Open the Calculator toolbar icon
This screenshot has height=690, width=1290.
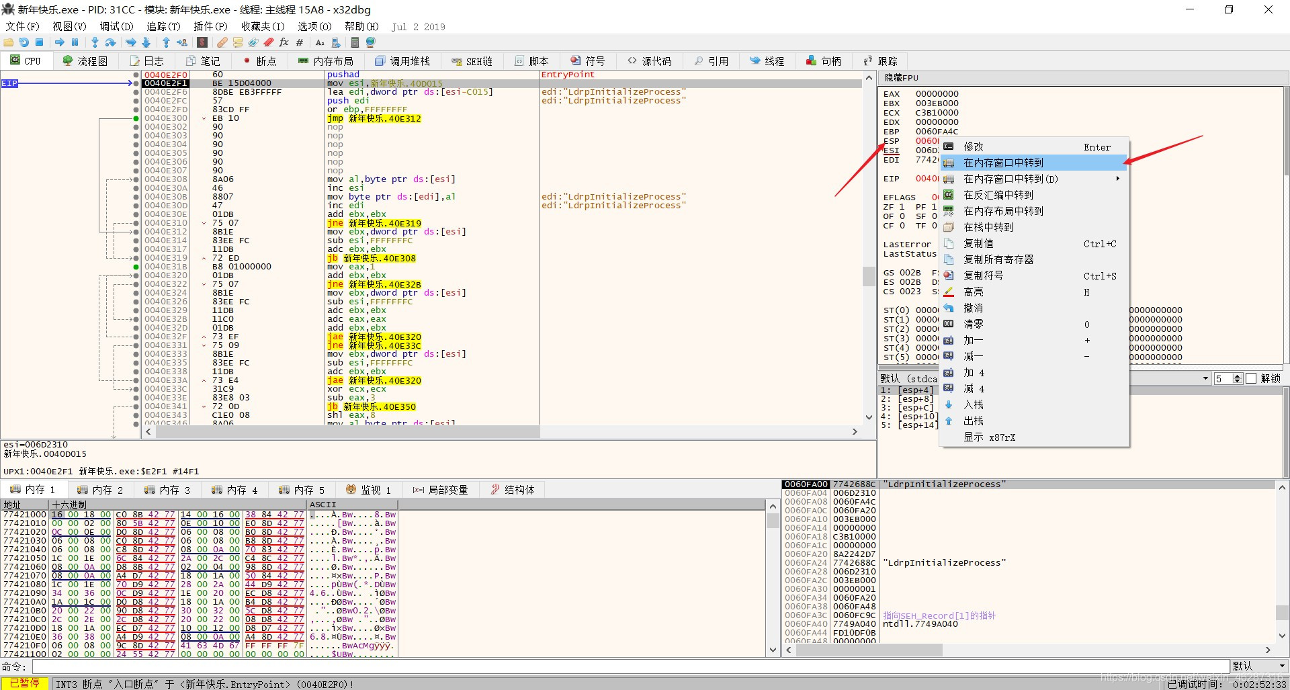tap(355, 42)
